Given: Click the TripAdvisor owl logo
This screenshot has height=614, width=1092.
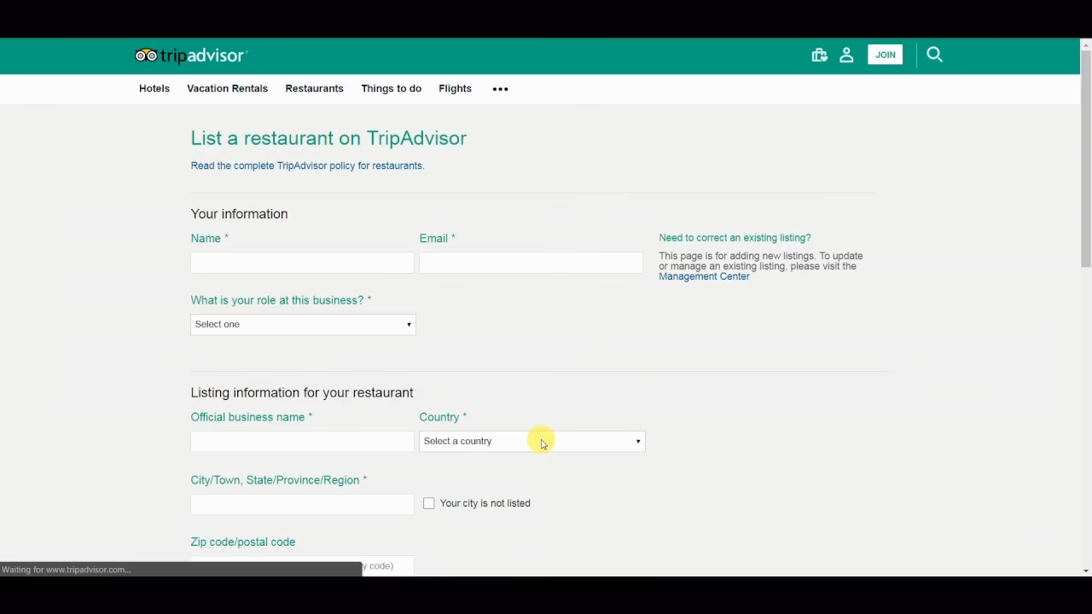Looking at the screenshot, I should [x=144, y=55].
